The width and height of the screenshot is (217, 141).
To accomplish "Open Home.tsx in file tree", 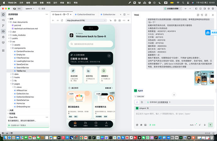I will point(21,103).
